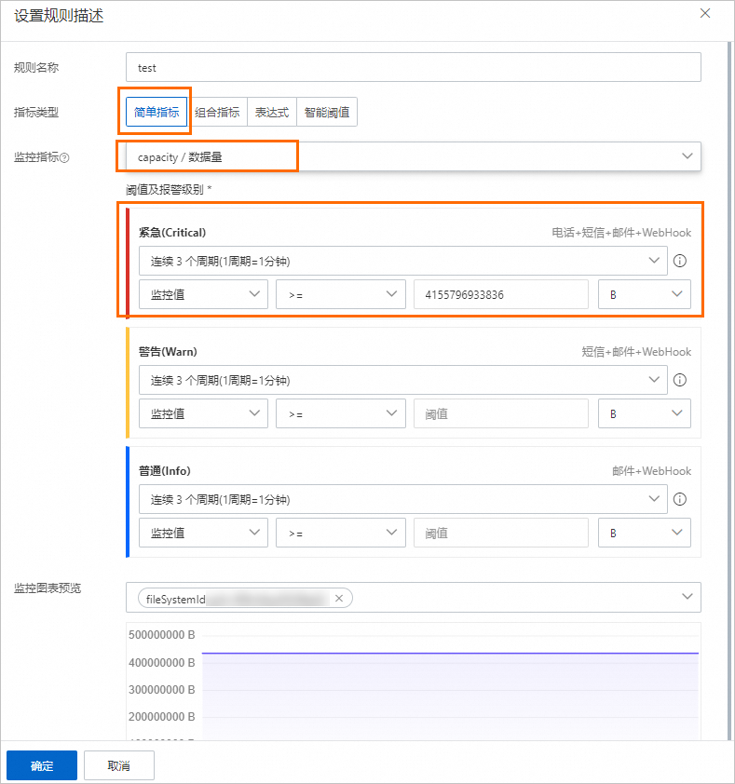This screenshot has width=735, height=784.
Task: Open the Info period dropdown 连续 3 个周期
Action: (x=402, y=499)
